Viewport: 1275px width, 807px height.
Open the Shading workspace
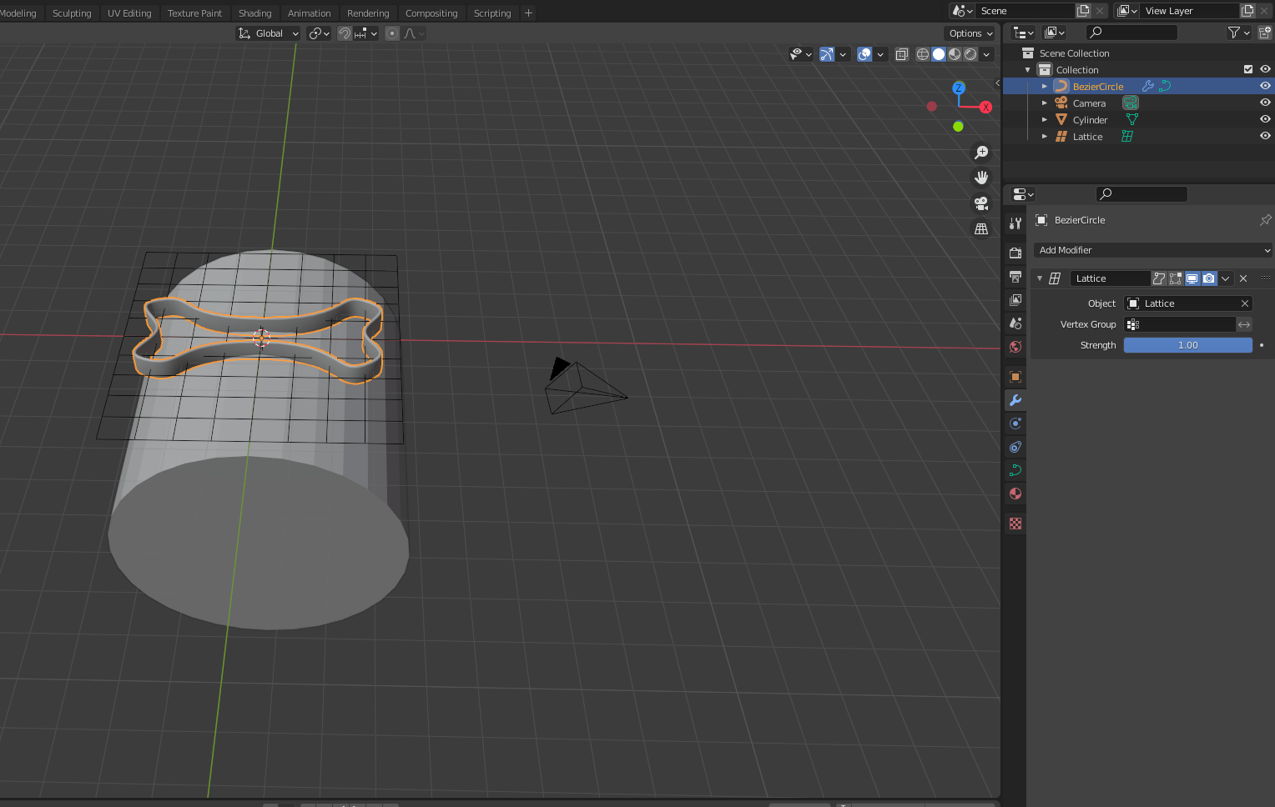tap(254, 13)
